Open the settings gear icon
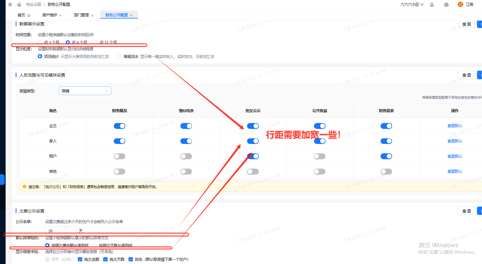The height and width of the screenshot is (264, 482). pyautogui.click(x=446, y=5)
